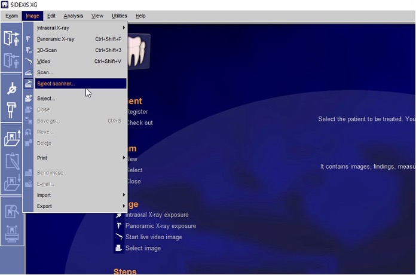The width and height of the screenshot is (416, 275).
Task: Open the Edit menu
Action: (51, 16)
